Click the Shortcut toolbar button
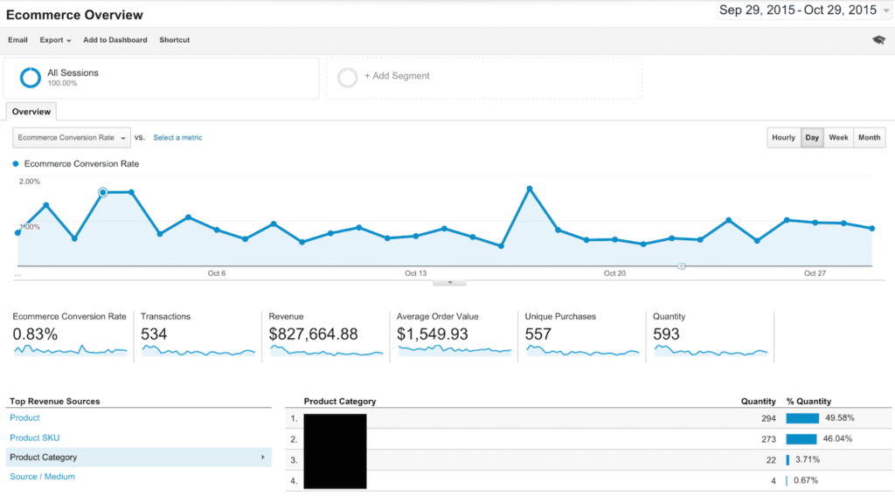 pyautogui.click(x=174, y=40)
